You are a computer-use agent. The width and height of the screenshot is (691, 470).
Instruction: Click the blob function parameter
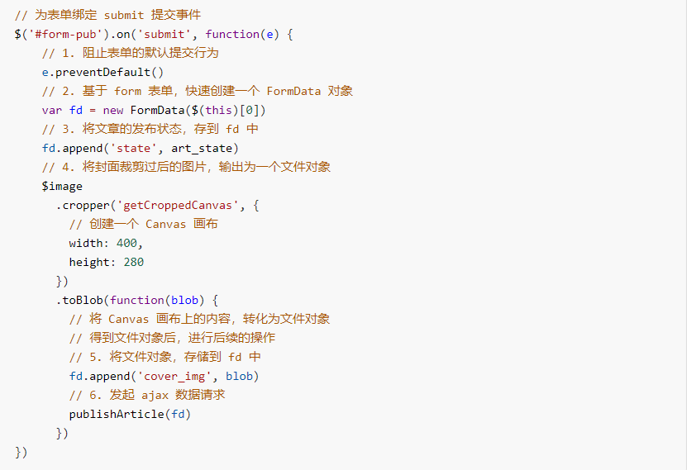pyautogui.click(x=184, y=300)
